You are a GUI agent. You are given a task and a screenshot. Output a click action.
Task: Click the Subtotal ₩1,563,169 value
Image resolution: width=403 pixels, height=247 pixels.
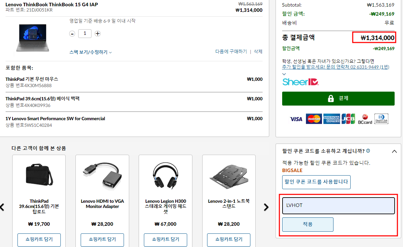[380, 5]
